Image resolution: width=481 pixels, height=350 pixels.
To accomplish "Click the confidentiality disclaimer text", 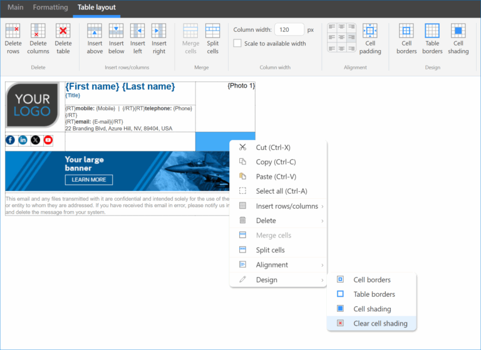I will [x=117, y=206].
